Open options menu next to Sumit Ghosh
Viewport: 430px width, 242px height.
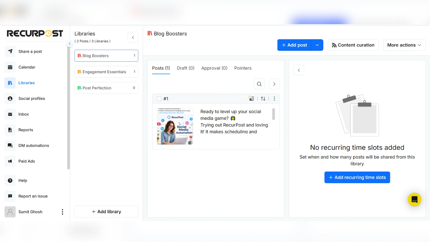tap(62, 212)
